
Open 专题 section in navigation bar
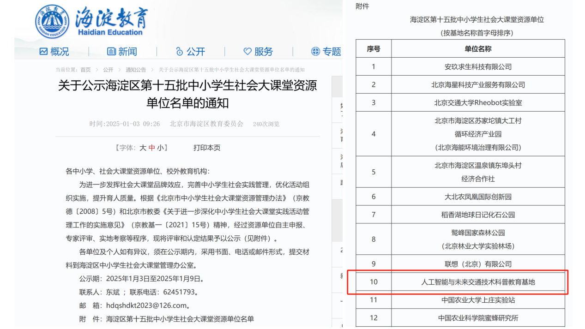332,51
